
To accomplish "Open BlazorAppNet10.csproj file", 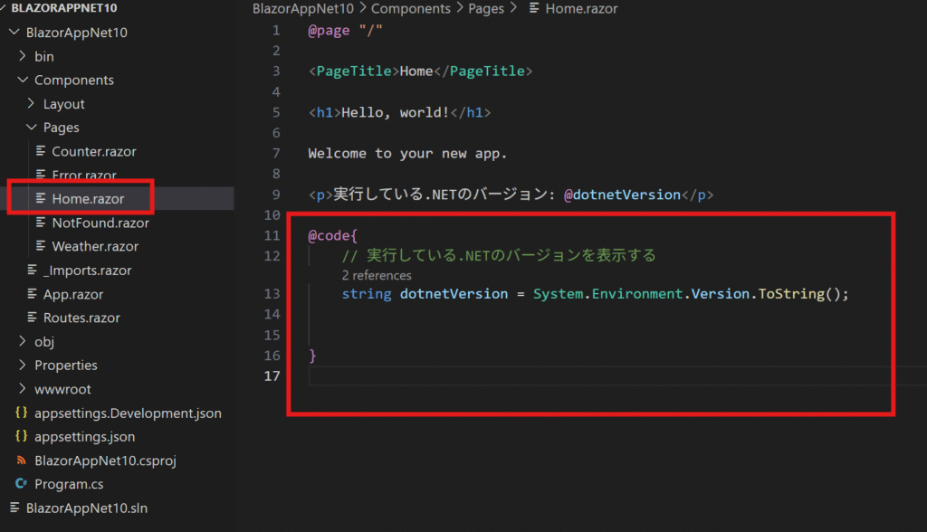I will (x=105, y=461).
